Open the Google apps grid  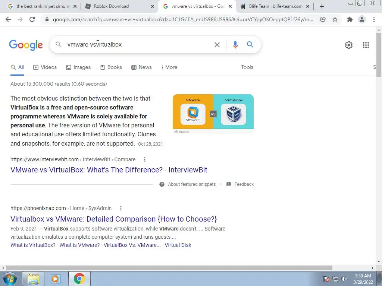pos(366,45)
